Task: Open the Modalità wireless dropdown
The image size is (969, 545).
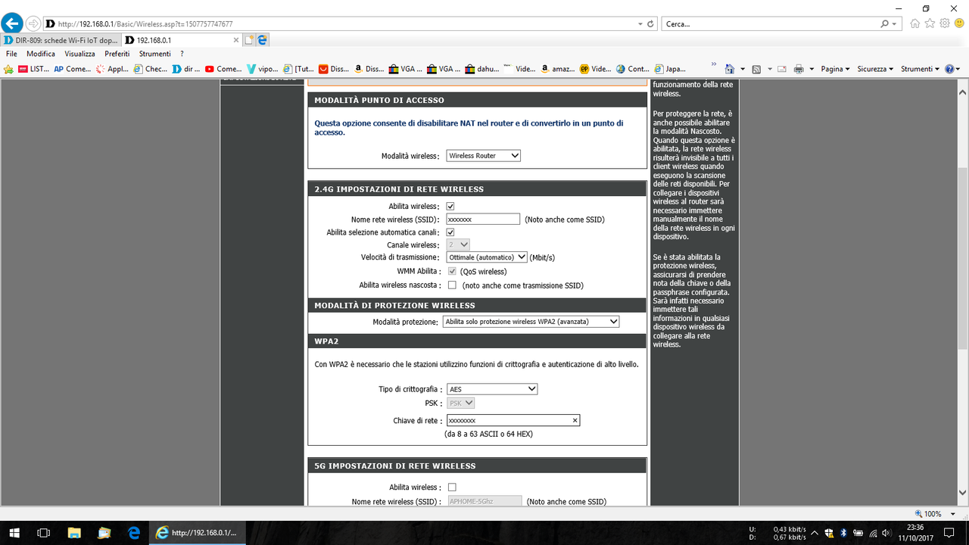Action: pos(484,156)
